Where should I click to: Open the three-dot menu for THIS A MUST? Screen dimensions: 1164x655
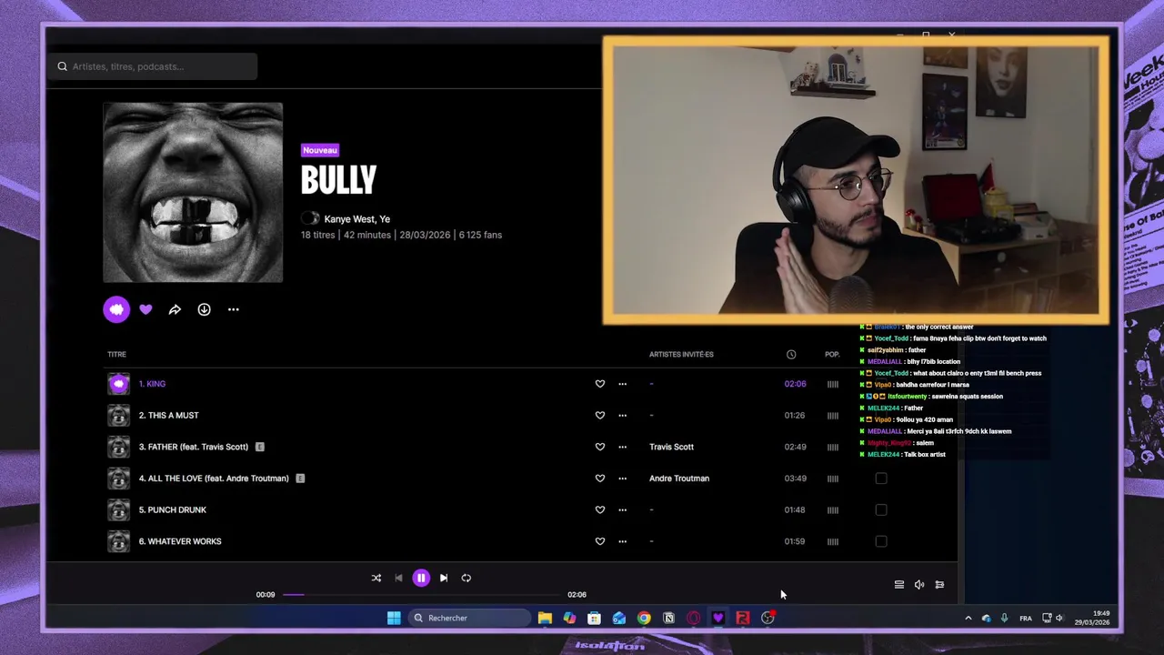(x=623, y=415)
